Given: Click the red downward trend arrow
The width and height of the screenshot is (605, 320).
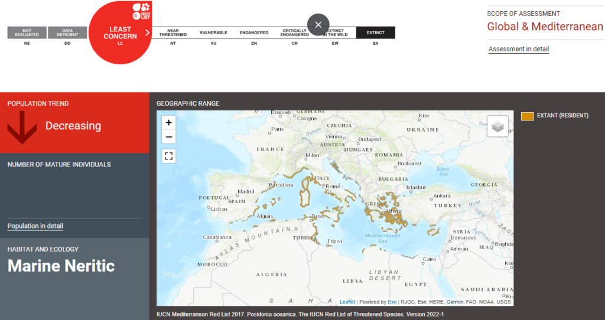Looking at the screenshot, I should coord(22,127).
